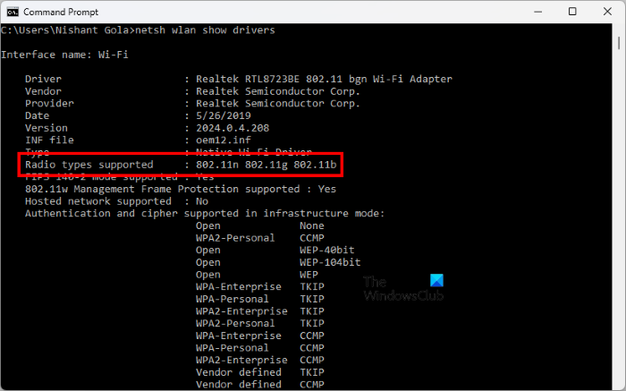The height and width of the screenshot is (391, 626).
Task: Click 'Interface name: Wi-Fi' line
Action: coord(64,55)
